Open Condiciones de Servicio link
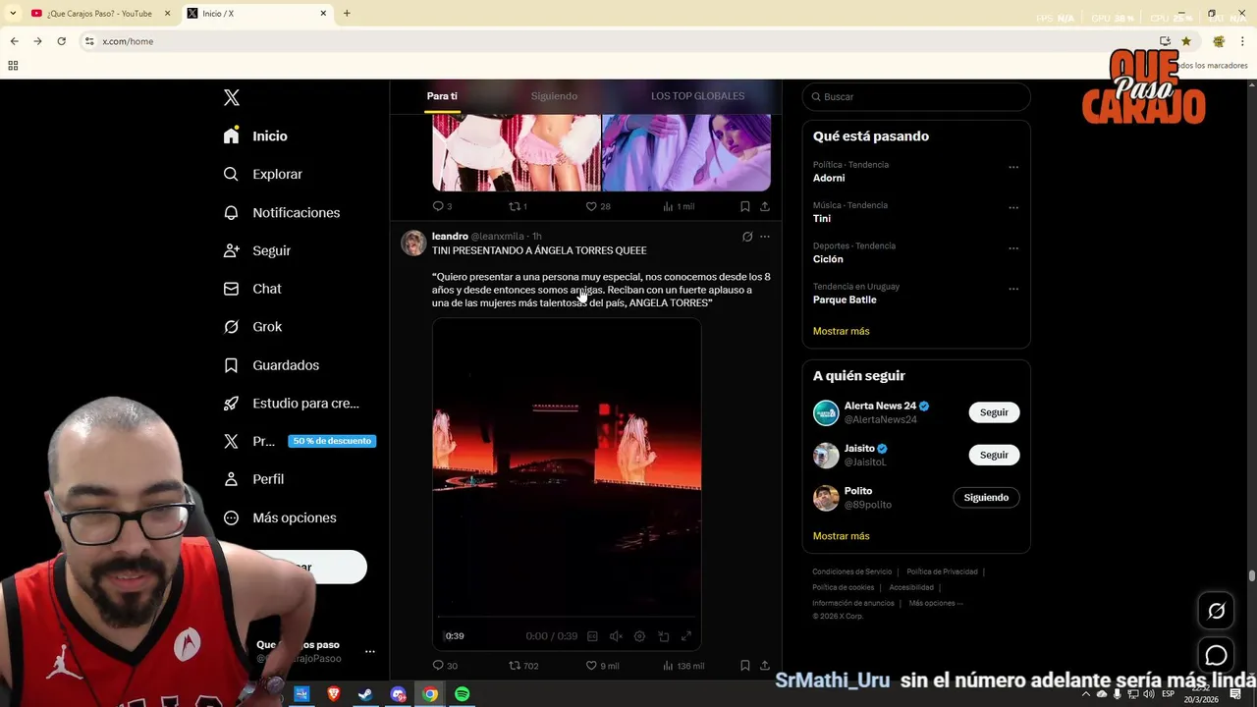The height and width of the screenshot is (707, 1257). point(851,571)
